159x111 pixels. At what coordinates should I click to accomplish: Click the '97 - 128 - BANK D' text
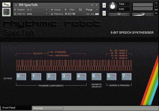click(118, 51)
